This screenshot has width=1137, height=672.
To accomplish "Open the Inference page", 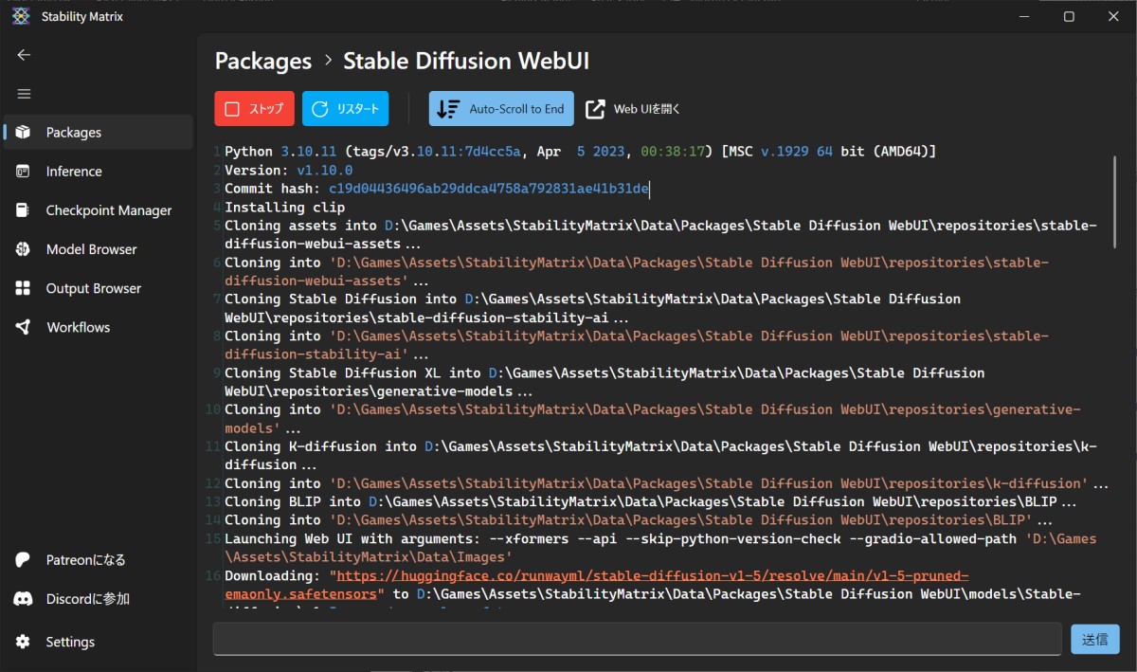I will [99, 172].
